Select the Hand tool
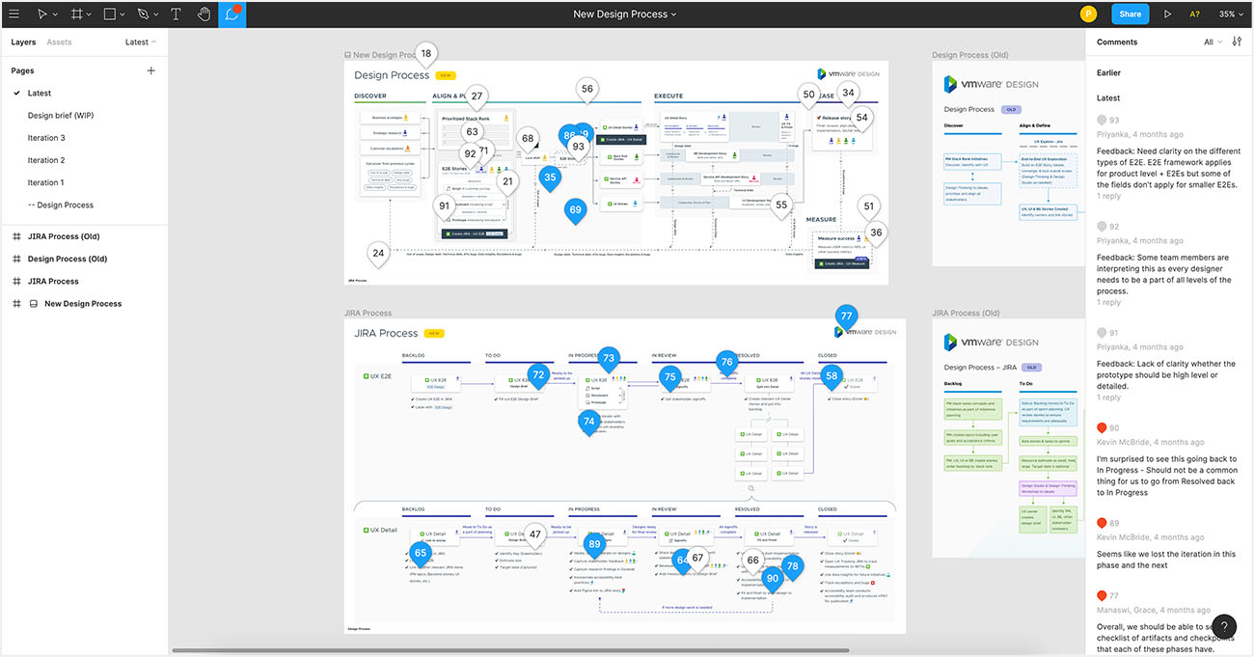The image size is (1254, 657). [204, 14]
